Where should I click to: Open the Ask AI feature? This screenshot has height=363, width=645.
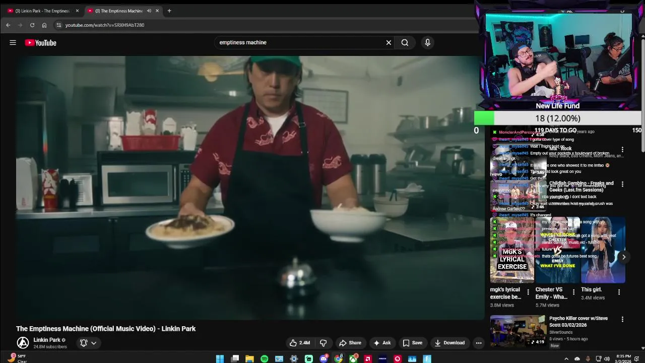pyautogui.click(x=381, y=343)
